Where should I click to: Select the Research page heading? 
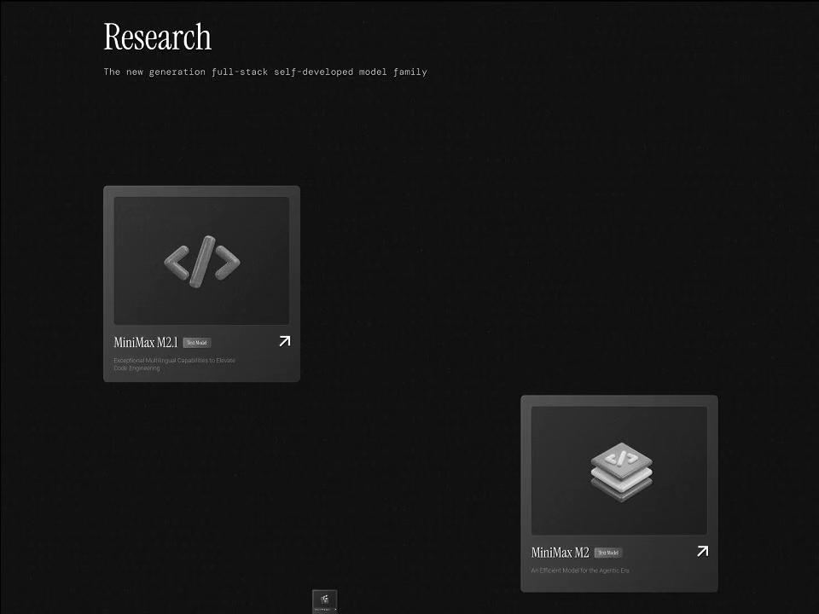click(x=157, y=37)
